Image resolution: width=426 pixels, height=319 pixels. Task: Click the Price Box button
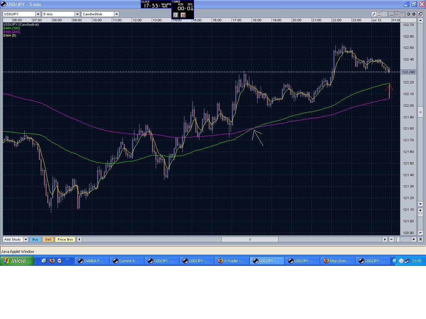(65, 239)
